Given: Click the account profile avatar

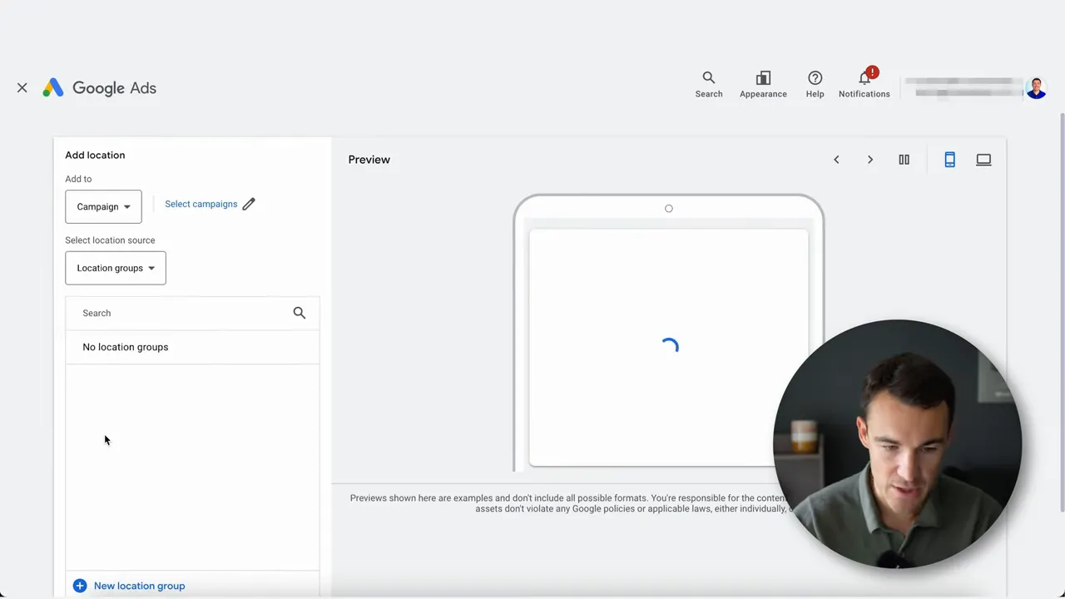Looking at the screenshot, I should click(x=1036, y=87).
